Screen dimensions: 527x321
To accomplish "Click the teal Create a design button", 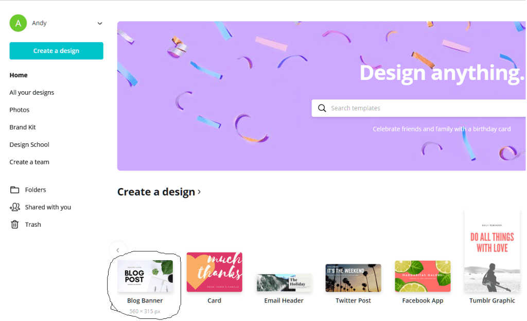I will pos(56,51).
